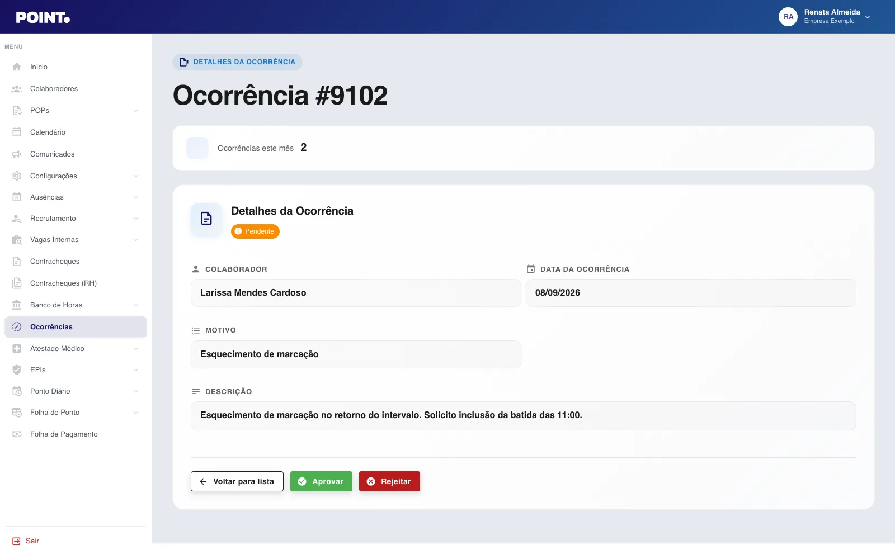This screenshot has width=895, height=559.
Task: Expand the POPs submenu chevron
Action: coord(136,111)
